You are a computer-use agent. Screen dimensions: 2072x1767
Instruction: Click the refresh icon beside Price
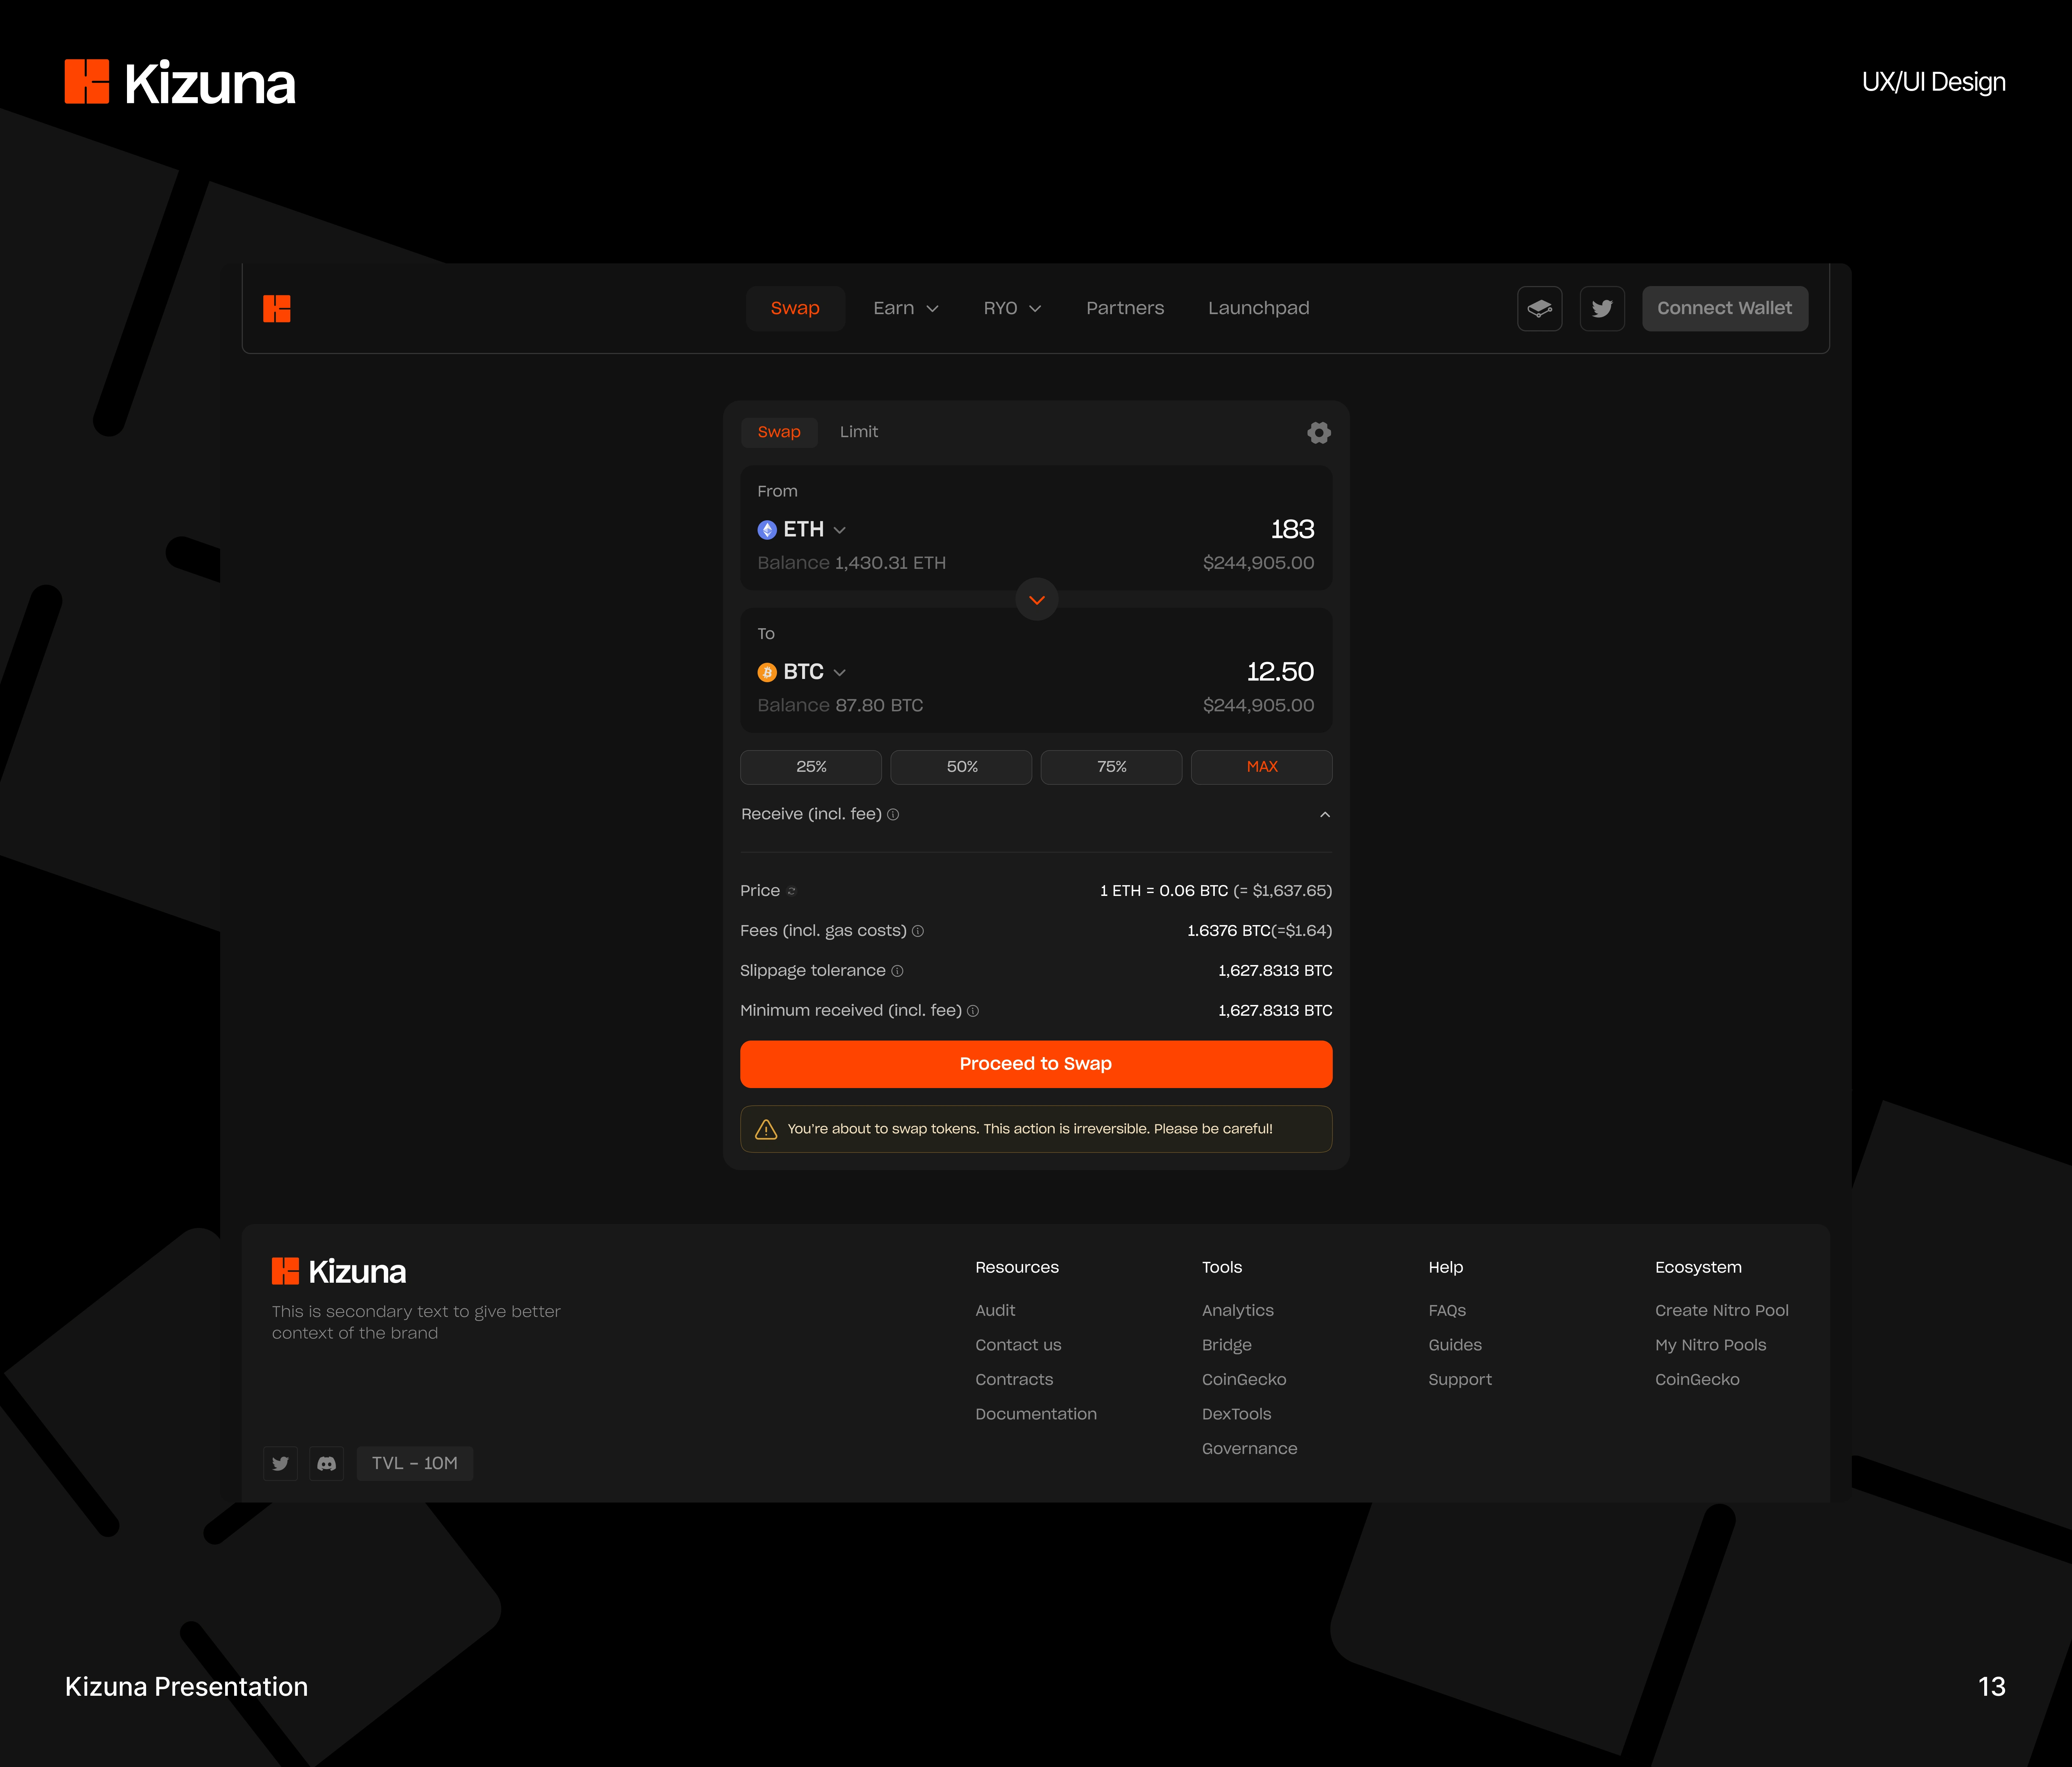791,891
